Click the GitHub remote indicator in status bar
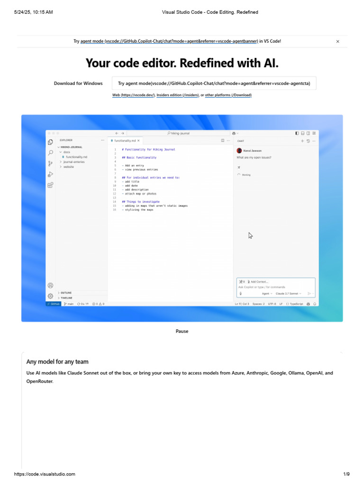364x486 pixels. coord(53,304)
